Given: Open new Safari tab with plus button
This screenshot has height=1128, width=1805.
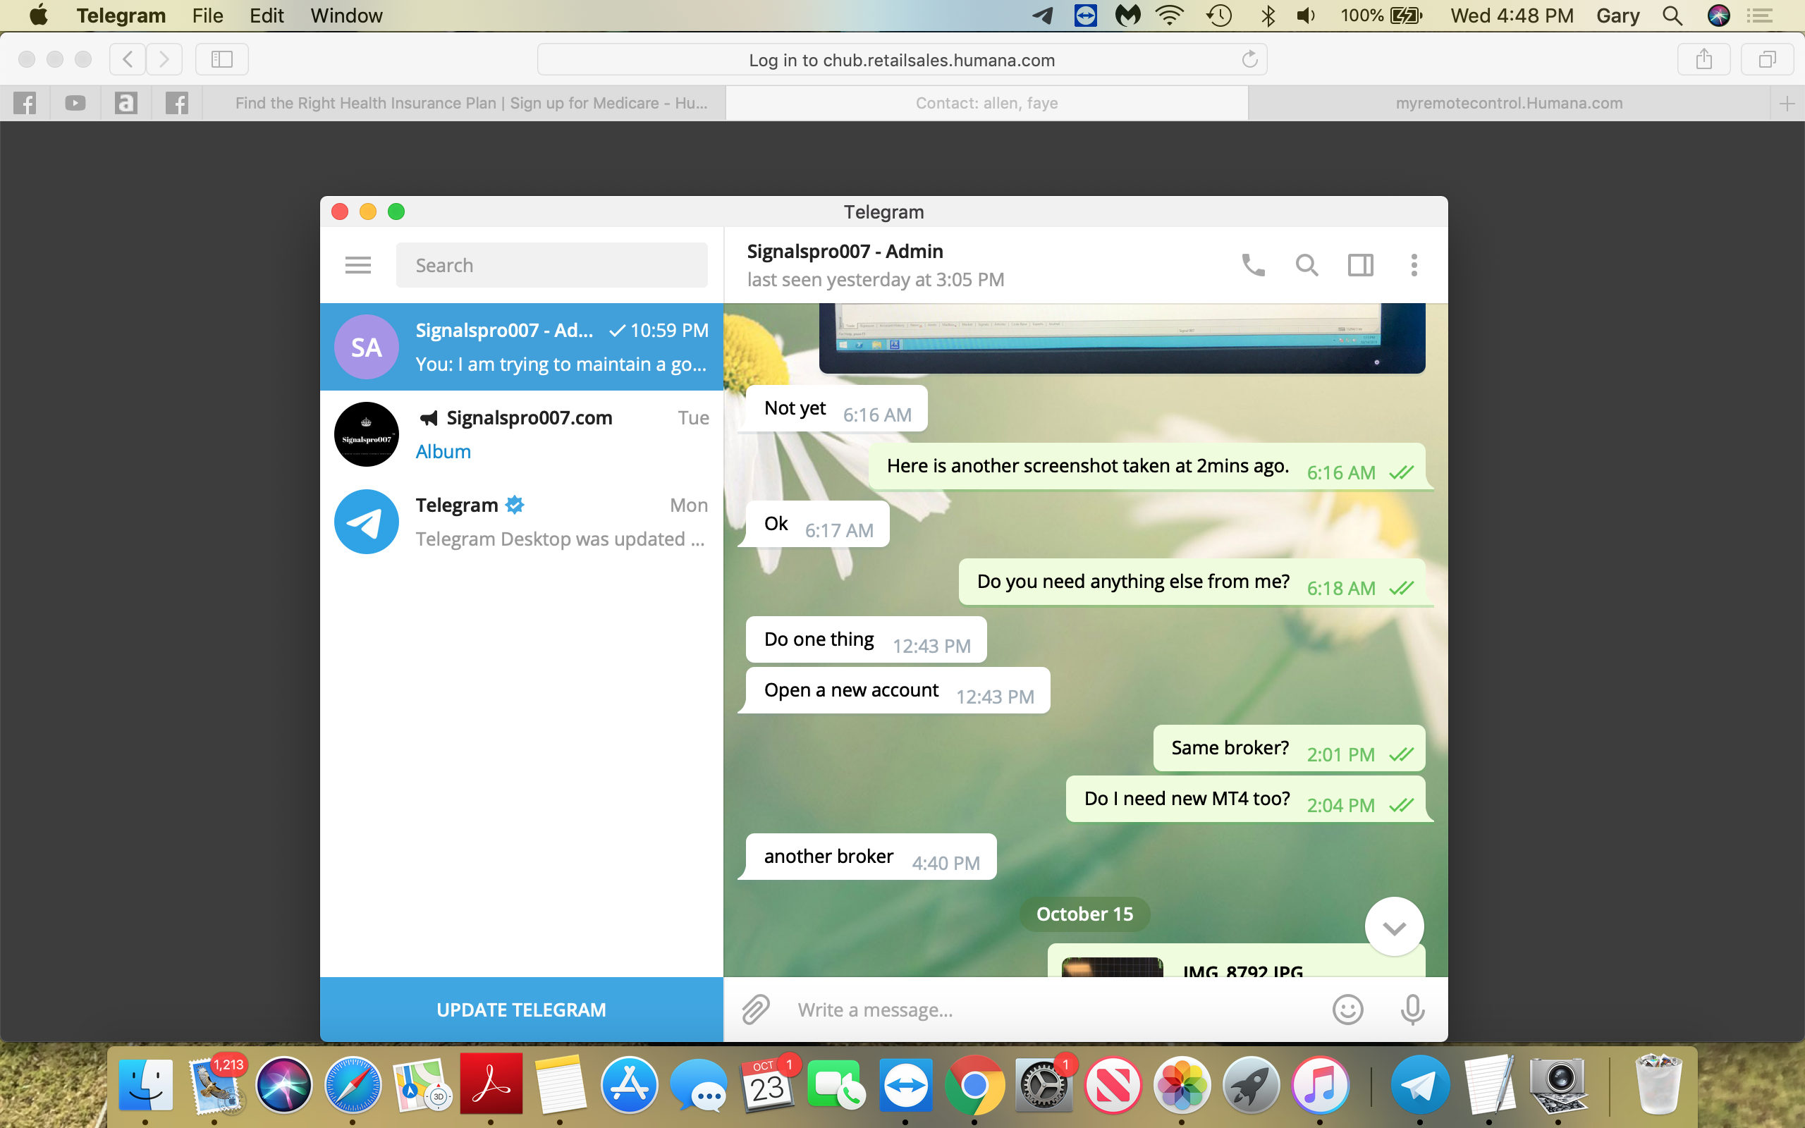Looking at the screenshot, I should coord(1787,103).
